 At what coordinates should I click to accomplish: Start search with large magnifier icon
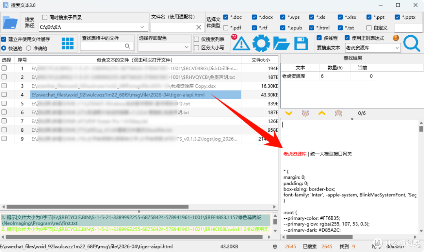pos(411,43)
